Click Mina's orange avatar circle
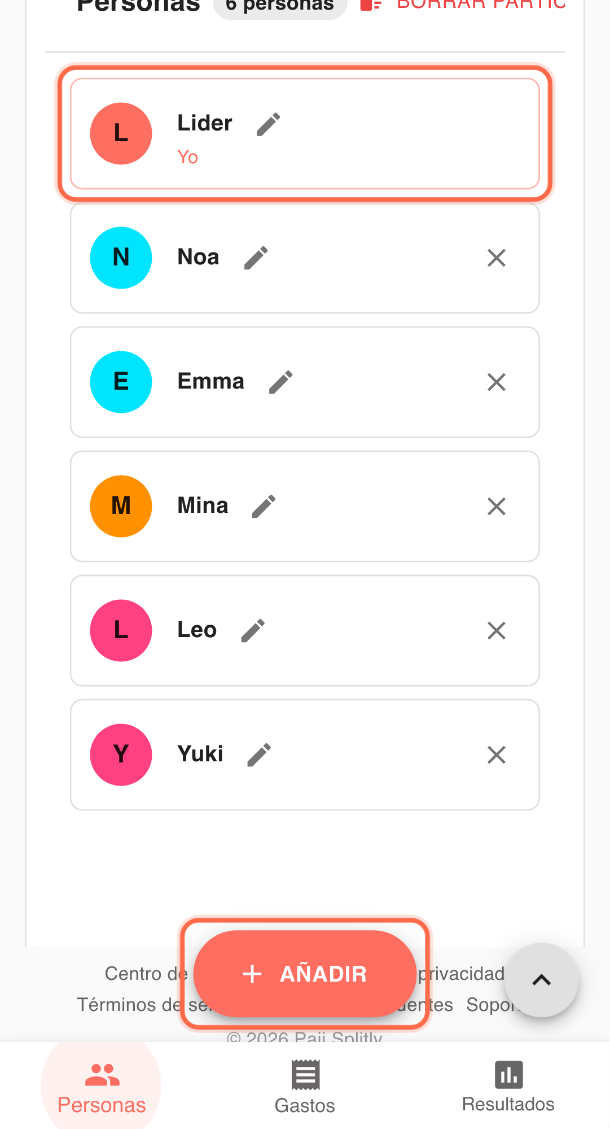The image size is (610, 1129). click(x=121, y=507)
